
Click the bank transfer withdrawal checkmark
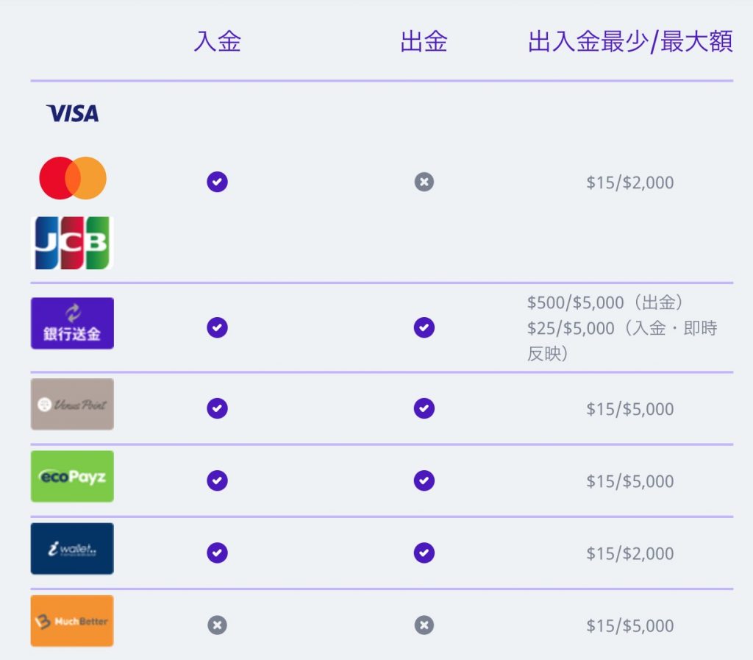coord(424,327)
